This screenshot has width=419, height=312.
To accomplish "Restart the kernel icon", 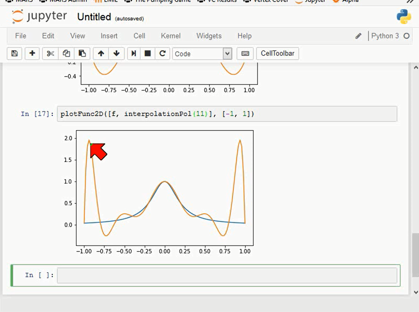I will click(162, 54).
